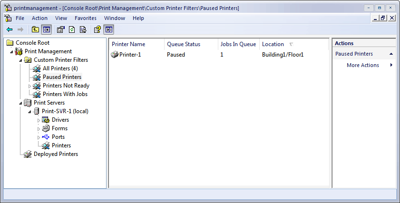This screenshot has width=400, height=203.
Task: Open the Window menu
Action: (115, 18)
